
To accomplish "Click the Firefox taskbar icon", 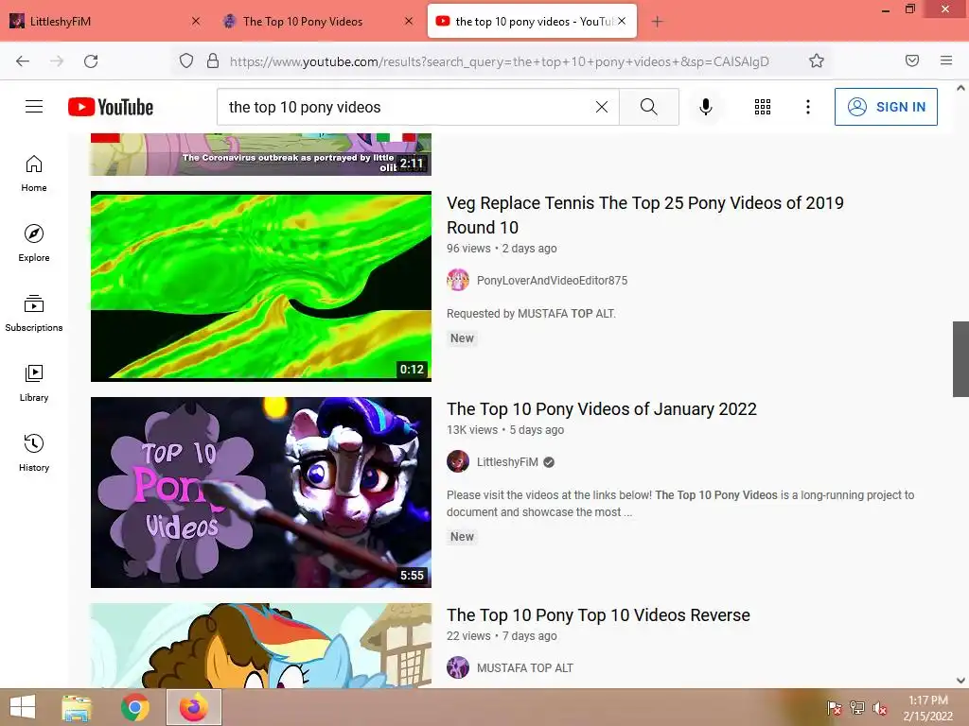I will tap(193, 707).
